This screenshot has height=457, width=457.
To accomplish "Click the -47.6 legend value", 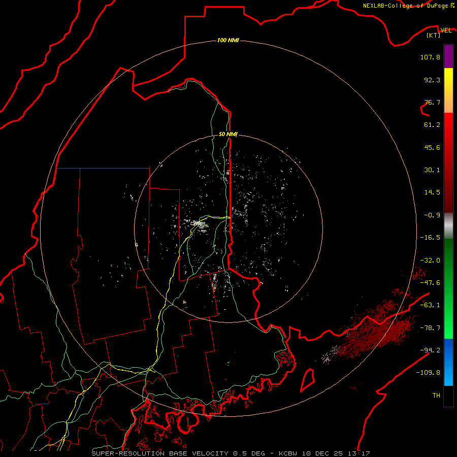I will pos(430,283).
